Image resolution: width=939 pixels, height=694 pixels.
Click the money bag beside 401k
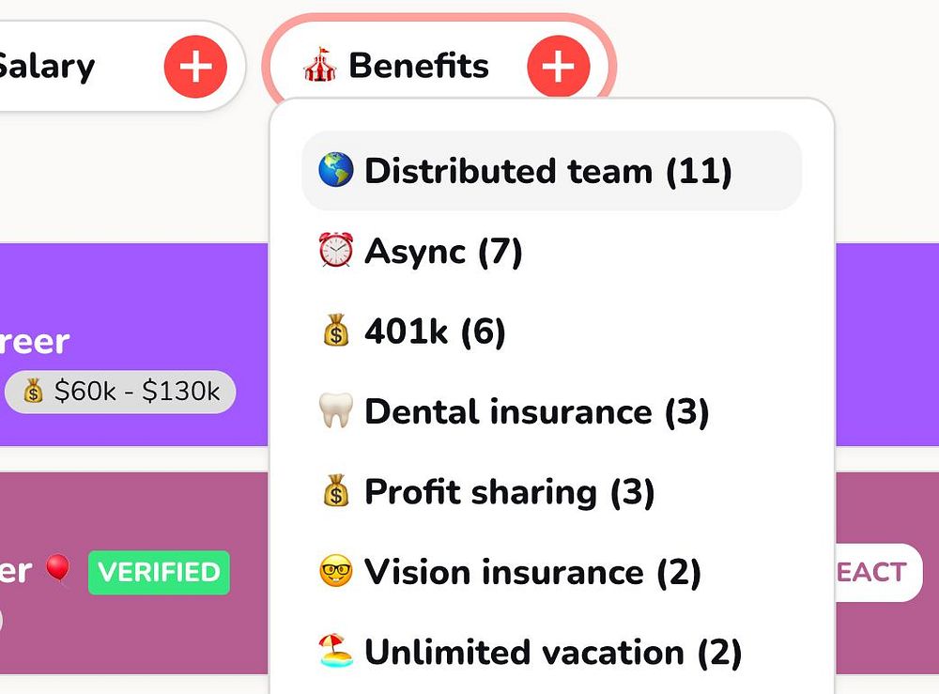pyautogui.click(x=335, y=332)
